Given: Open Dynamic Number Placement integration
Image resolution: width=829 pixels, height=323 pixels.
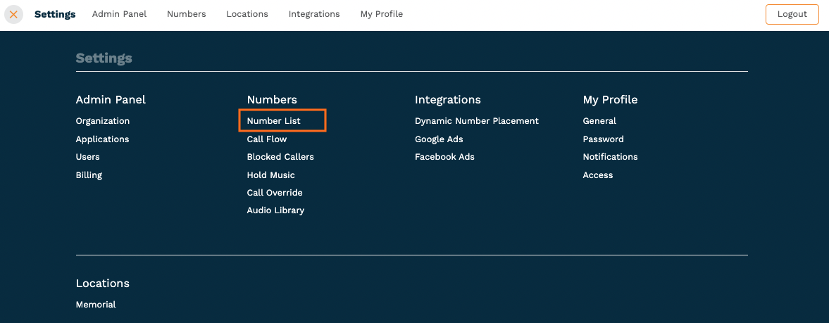Looking at the screenshot, I should click(477, 121).
